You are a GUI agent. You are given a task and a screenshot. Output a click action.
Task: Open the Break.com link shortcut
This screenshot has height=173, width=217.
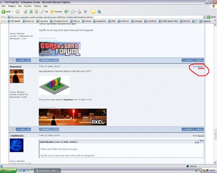click(x=28, y=21)
